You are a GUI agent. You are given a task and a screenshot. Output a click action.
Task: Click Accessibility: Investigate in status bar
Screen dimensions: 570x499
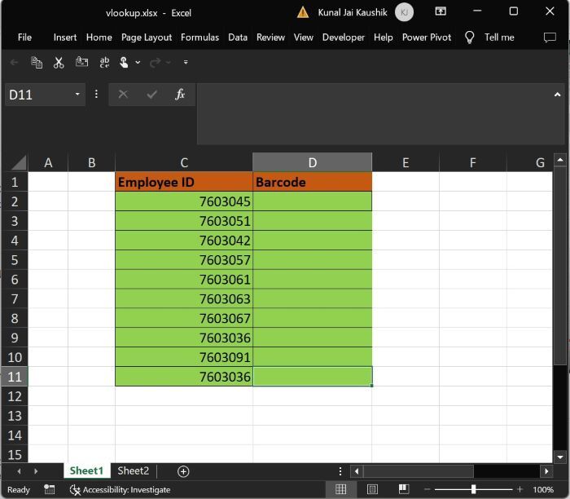(x=120, y=490)
